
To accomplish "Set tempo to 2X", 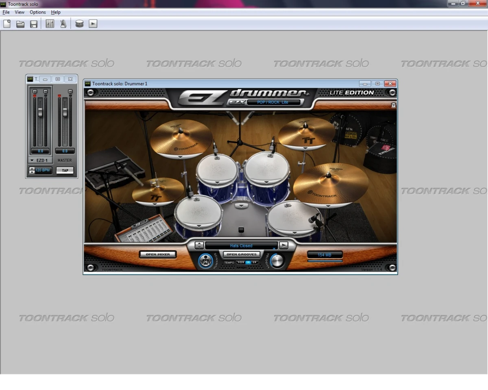I will (x=254, y=262).
